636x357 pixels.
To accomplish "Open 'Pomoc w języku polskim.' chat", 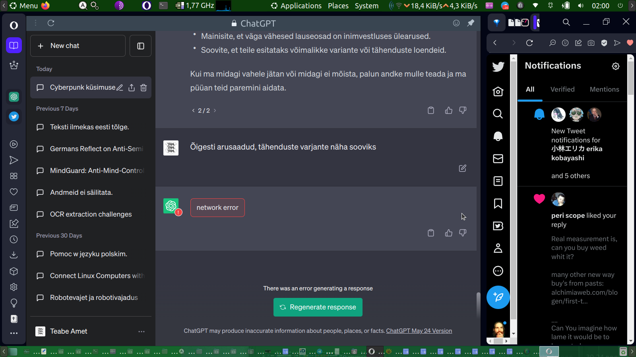I will (91, 254).
